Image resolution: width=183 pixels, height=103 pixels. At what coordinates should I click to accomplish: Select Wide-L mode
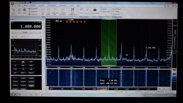[x=23, y=73]
